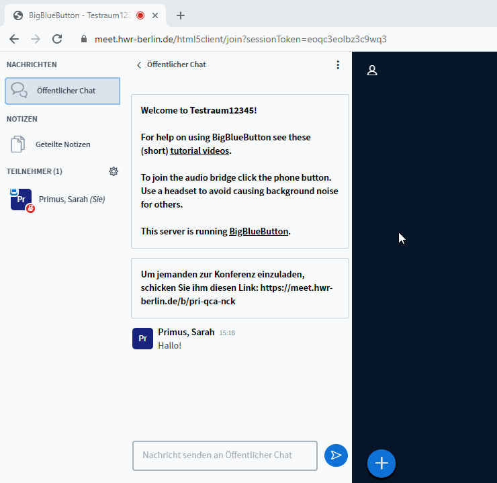Open participant settings gear icon
This screenshot has width=497, height=483.
click(114, 171)
